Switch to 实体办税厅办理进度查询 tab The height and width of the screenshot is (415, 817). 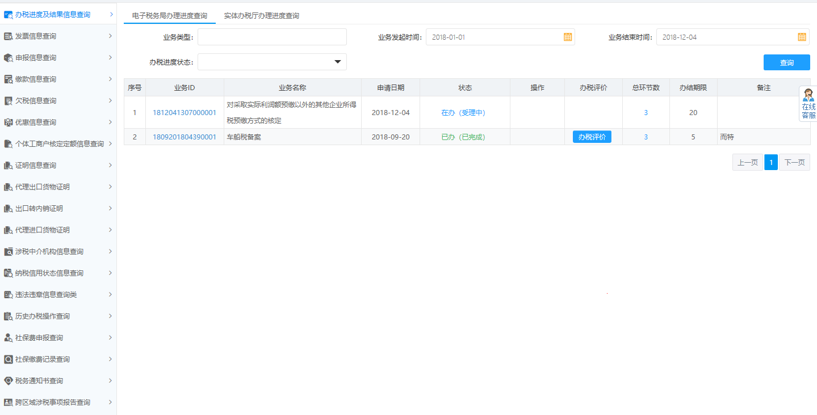261,16
